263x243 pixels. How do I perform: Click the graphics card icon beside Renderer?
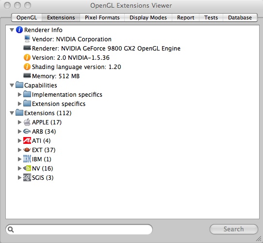point(27,48)
